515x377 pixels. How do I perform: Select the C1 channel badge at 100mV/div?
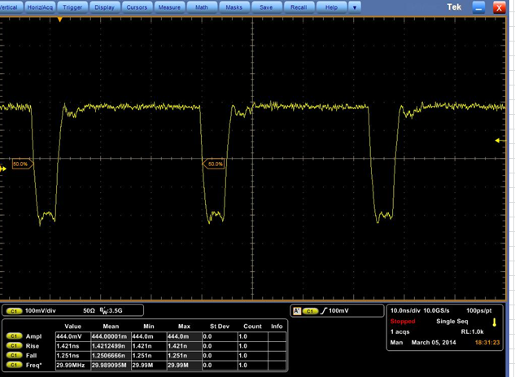[14, 310]
